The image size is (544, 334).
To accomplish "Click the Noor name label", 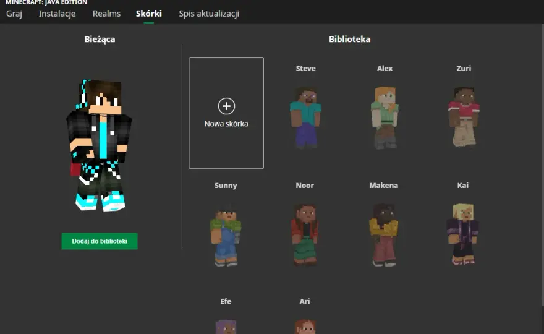I will tap(305, 186).
